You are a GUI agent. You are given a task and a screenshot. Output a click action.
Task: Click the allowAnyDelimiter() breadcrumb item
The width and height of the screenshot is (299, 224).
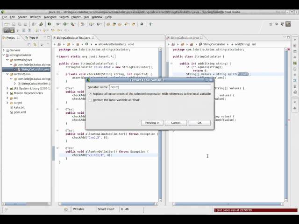(x=114, y=44)
